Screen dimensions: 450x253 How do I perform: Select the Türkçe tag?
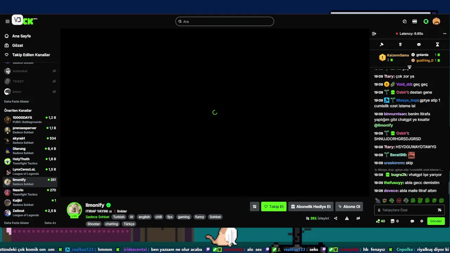tap(129, 224)
